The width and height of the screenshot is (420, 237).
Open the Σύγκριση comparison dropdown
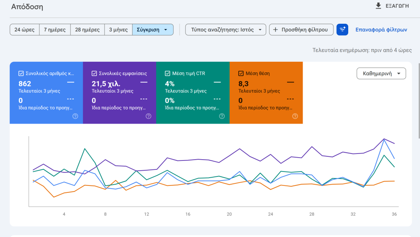click(153, 29)
